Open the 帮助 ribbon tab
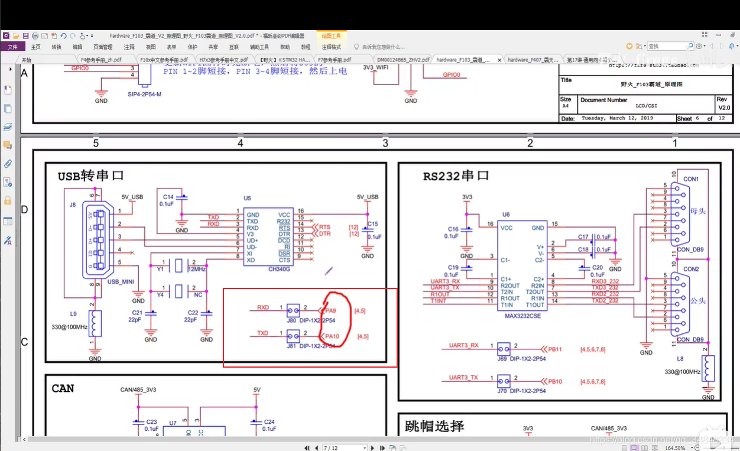 coord(285,47)
